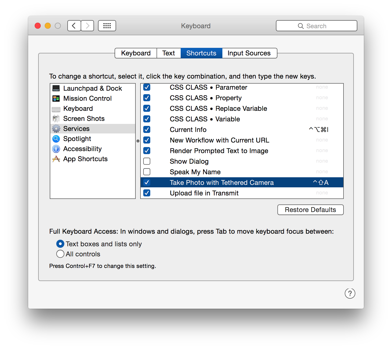The image size is (392, 349).
Task: Click the Screen Shots scissors icon
Action: point(56,119)
